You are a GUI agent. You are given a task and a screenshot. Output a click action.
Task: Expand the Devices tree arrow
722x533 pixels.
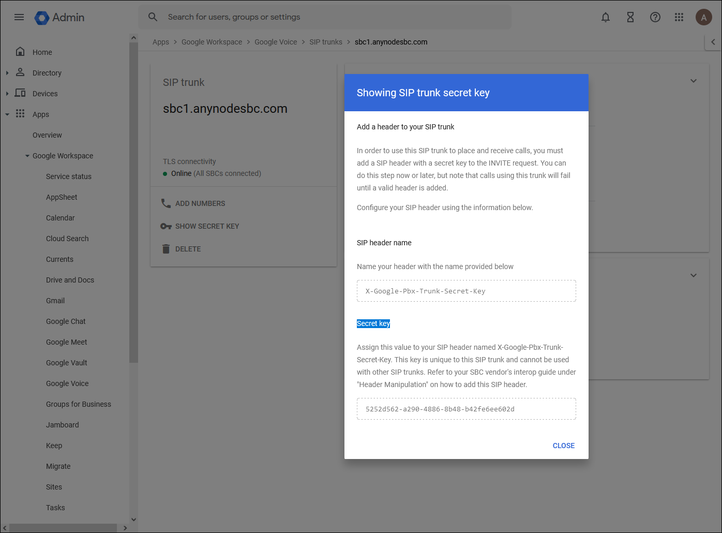pyautogui.click(x=7, y=94)
